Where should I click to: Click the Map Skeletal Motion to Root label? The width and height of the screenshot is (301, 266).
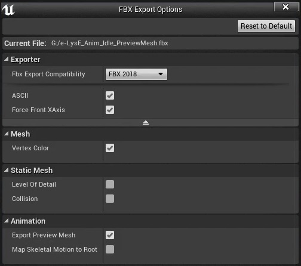54,249
